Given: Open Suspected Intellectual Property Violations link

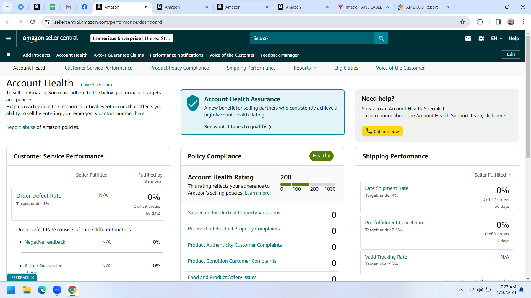Looking at the screenshot, I should [x=234, y=213].
